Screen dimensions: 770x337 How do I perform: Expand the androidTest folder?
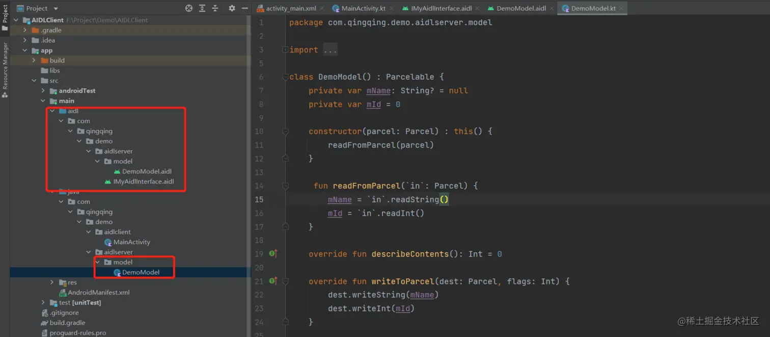coord(43,91)
